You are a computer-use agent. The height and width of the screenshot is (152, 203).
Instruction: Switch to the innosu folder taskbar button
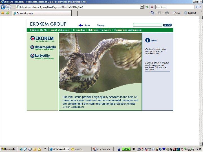(x=81, y=149)
